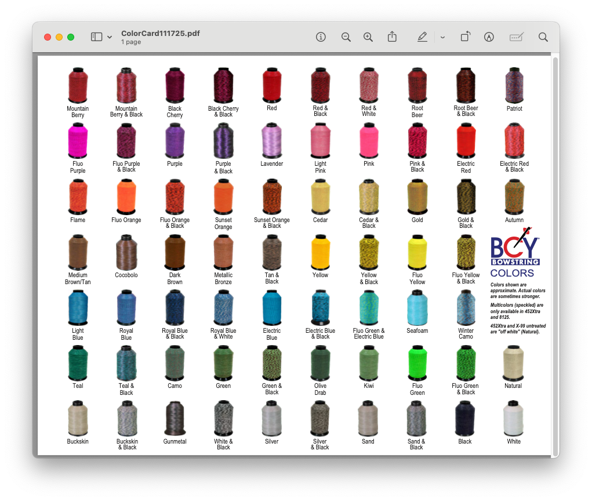Click the 'Gold & Black' label

coord(466,223)
